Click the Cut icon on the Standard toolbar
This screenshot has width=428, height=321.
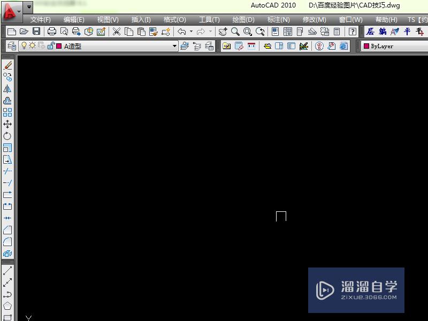117,32
